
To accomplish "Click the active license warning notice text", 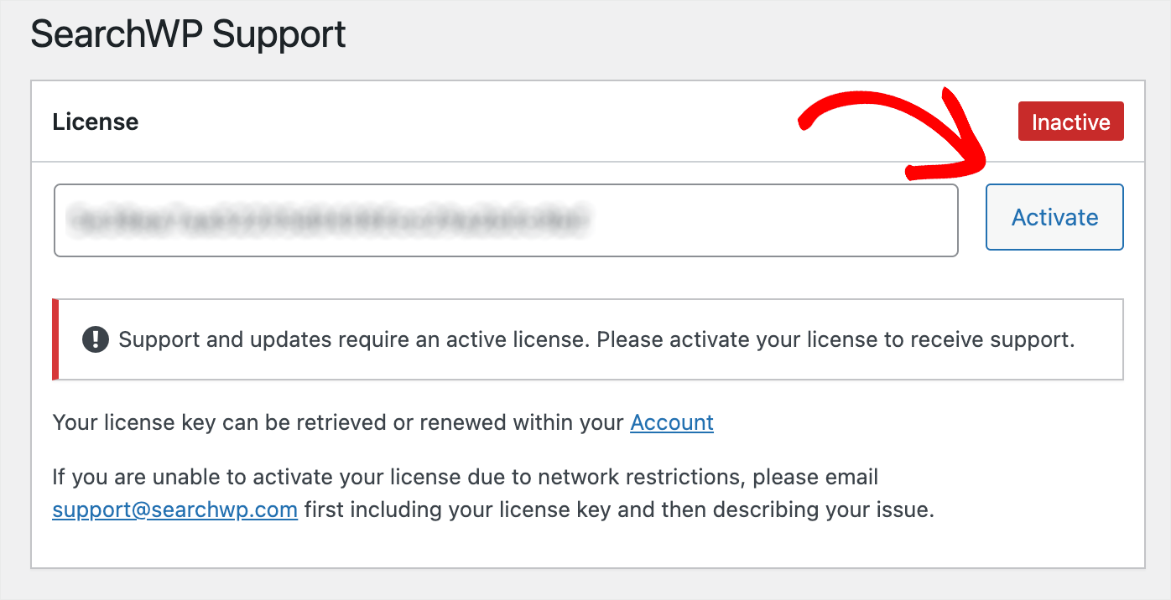I will 596,339.
